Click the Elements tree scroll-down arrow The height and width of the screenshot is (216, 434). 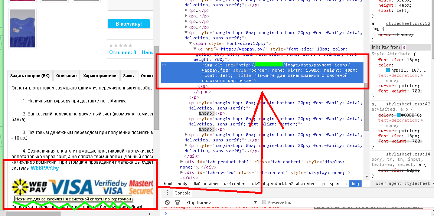[x=366, y=177]
